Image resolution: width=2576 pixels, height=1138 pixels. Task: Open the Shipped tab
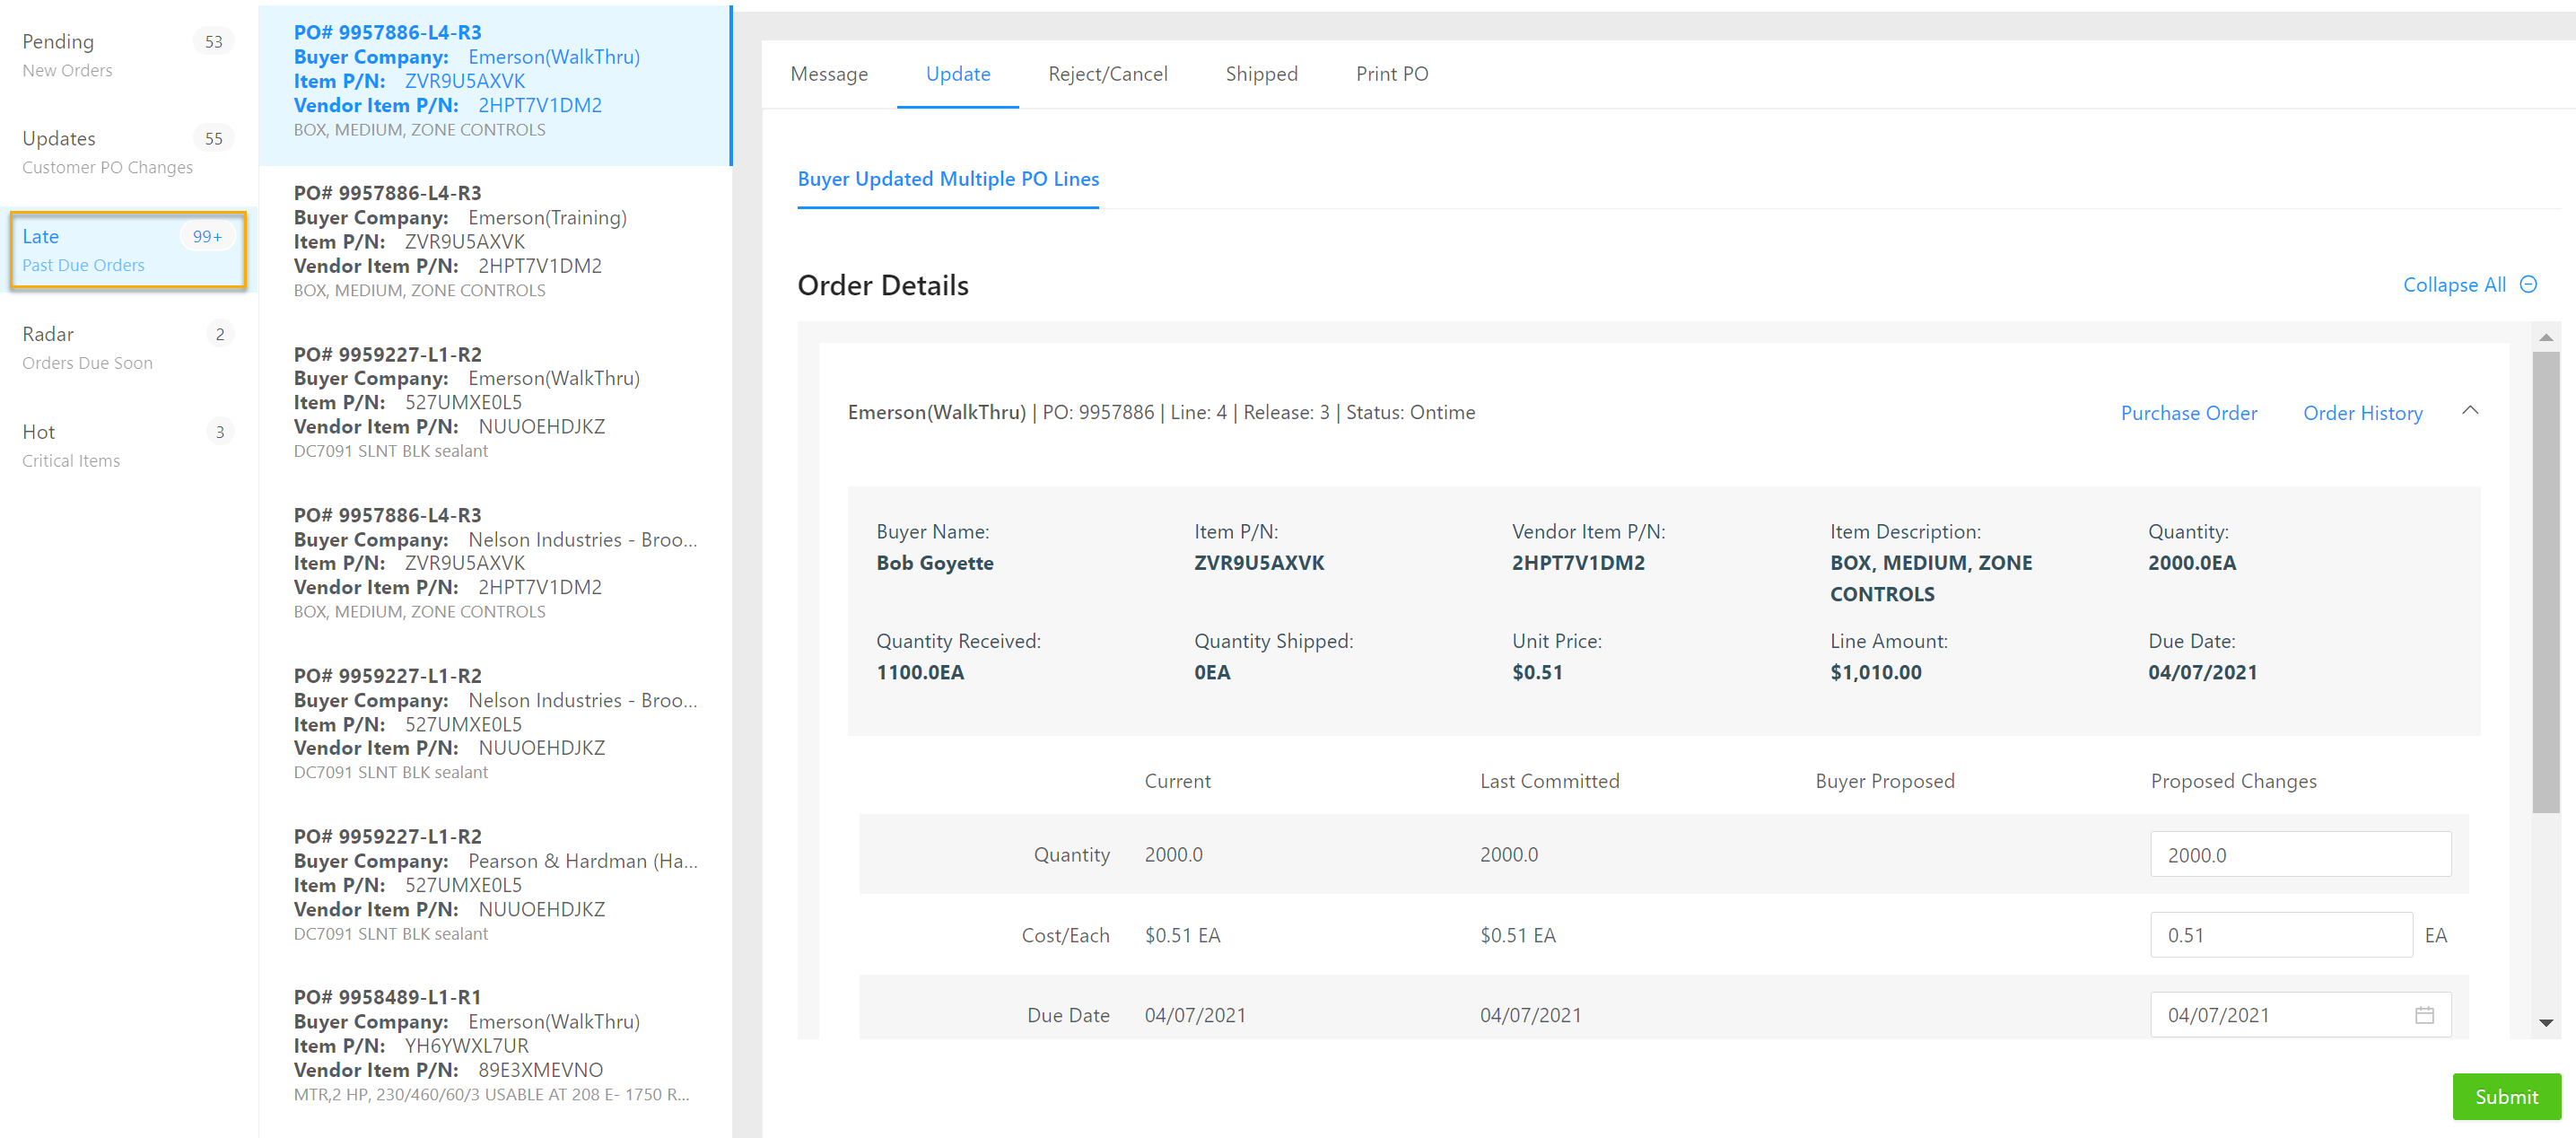click(x=1261, y=74)
